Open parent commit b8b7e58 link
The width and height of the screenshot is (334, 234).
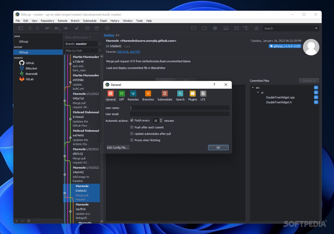[123, 52]
